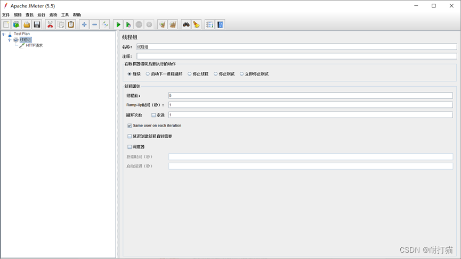Collapse the Test Plan tree node
This screenshot has height=259, width=461.
pos(4,34)
